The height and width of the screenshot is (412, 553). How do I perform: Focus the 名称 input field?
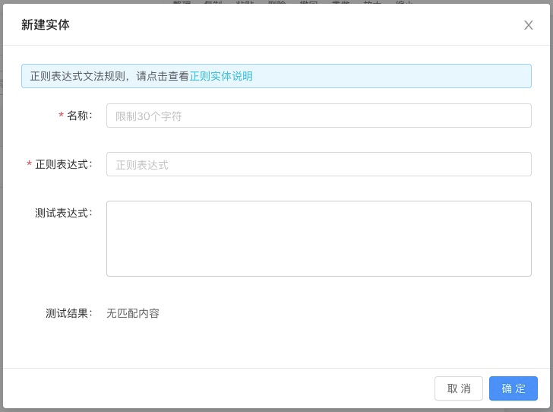319,116
